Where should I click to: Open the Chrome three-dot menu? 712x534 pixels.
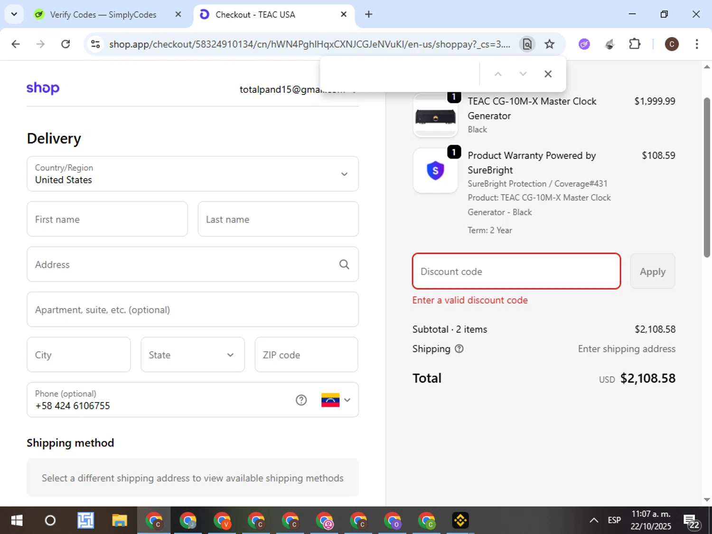pyautogui.click(x=696, y=44)
